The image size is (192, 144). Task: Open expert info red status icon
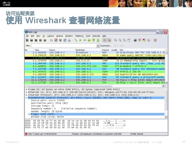click(x=26, y=134)
